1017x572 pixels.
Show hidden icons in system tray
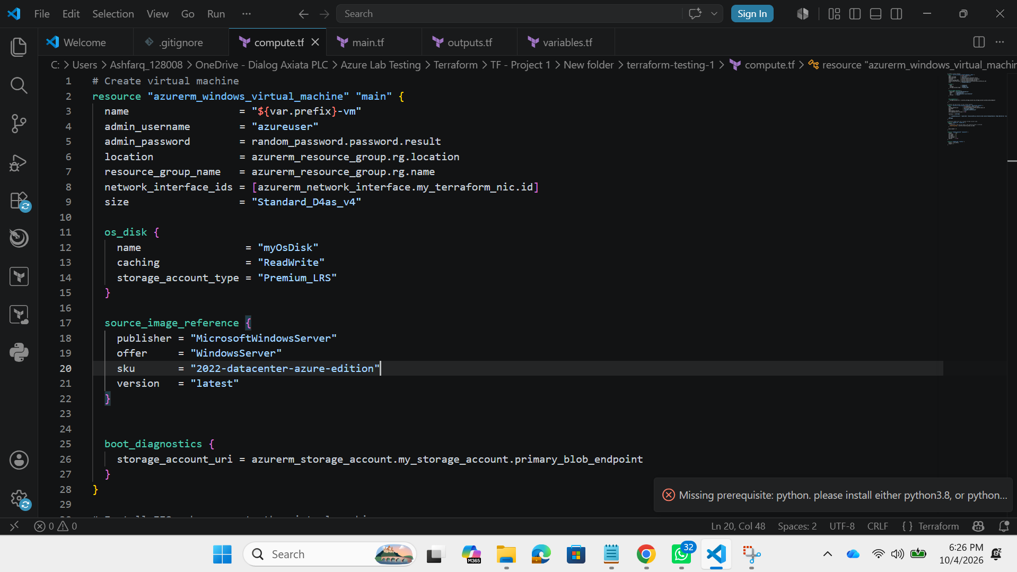tap(827, 554)
